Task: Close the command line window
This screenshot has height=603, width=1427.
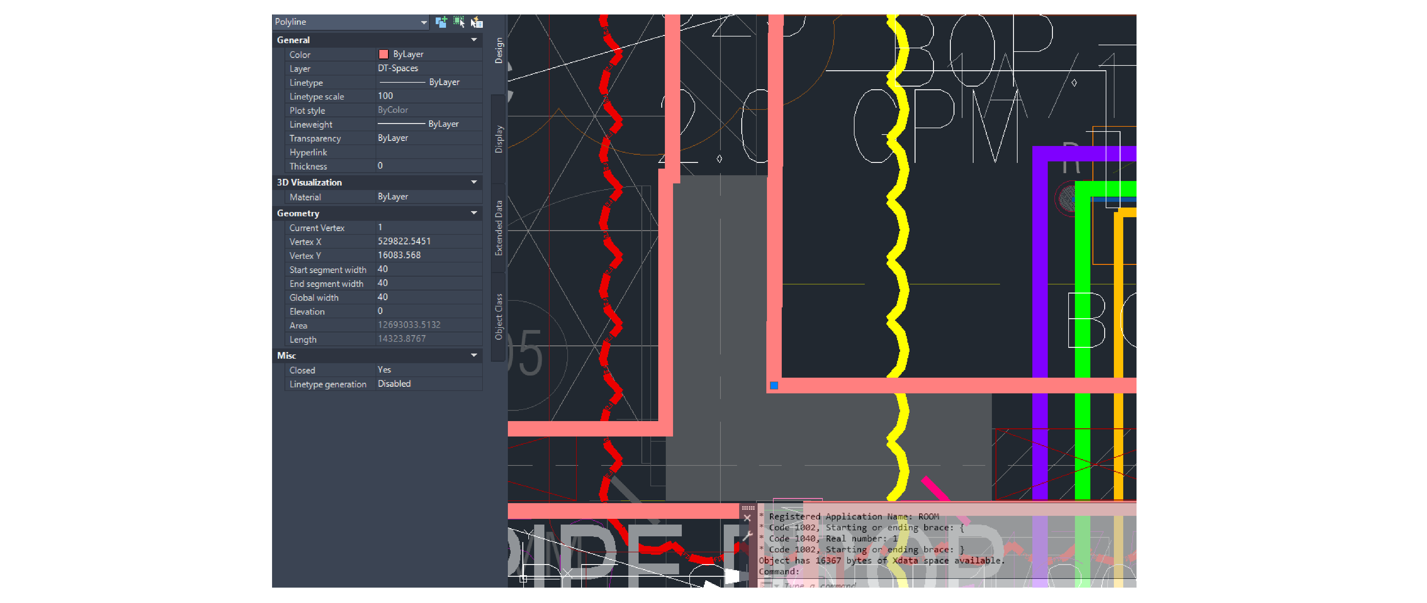Action: (747, 518)
